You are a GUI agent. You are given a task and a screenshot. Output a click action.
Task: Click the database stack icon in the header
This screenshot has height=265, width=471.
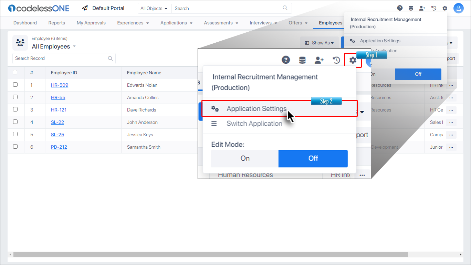(x=411, y=8)
